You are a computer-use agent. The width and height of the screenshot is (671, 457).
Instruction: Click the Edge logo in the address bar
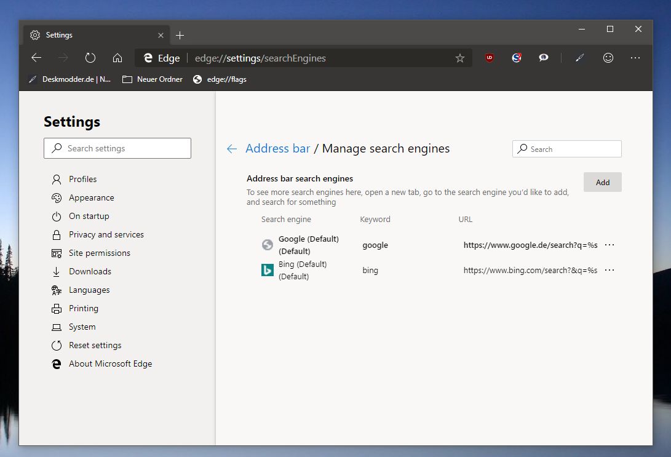click(x=148, y=58)
